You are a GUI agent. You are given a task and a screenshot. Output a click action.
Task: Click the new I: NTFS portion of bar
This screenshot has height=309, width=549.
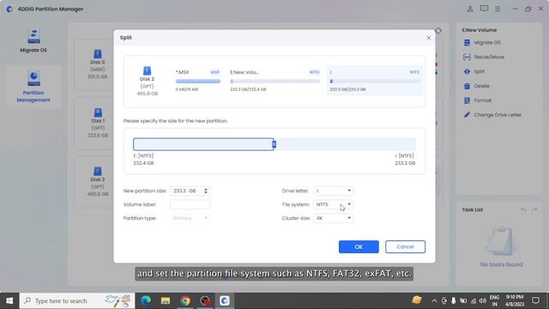[346, 144]
